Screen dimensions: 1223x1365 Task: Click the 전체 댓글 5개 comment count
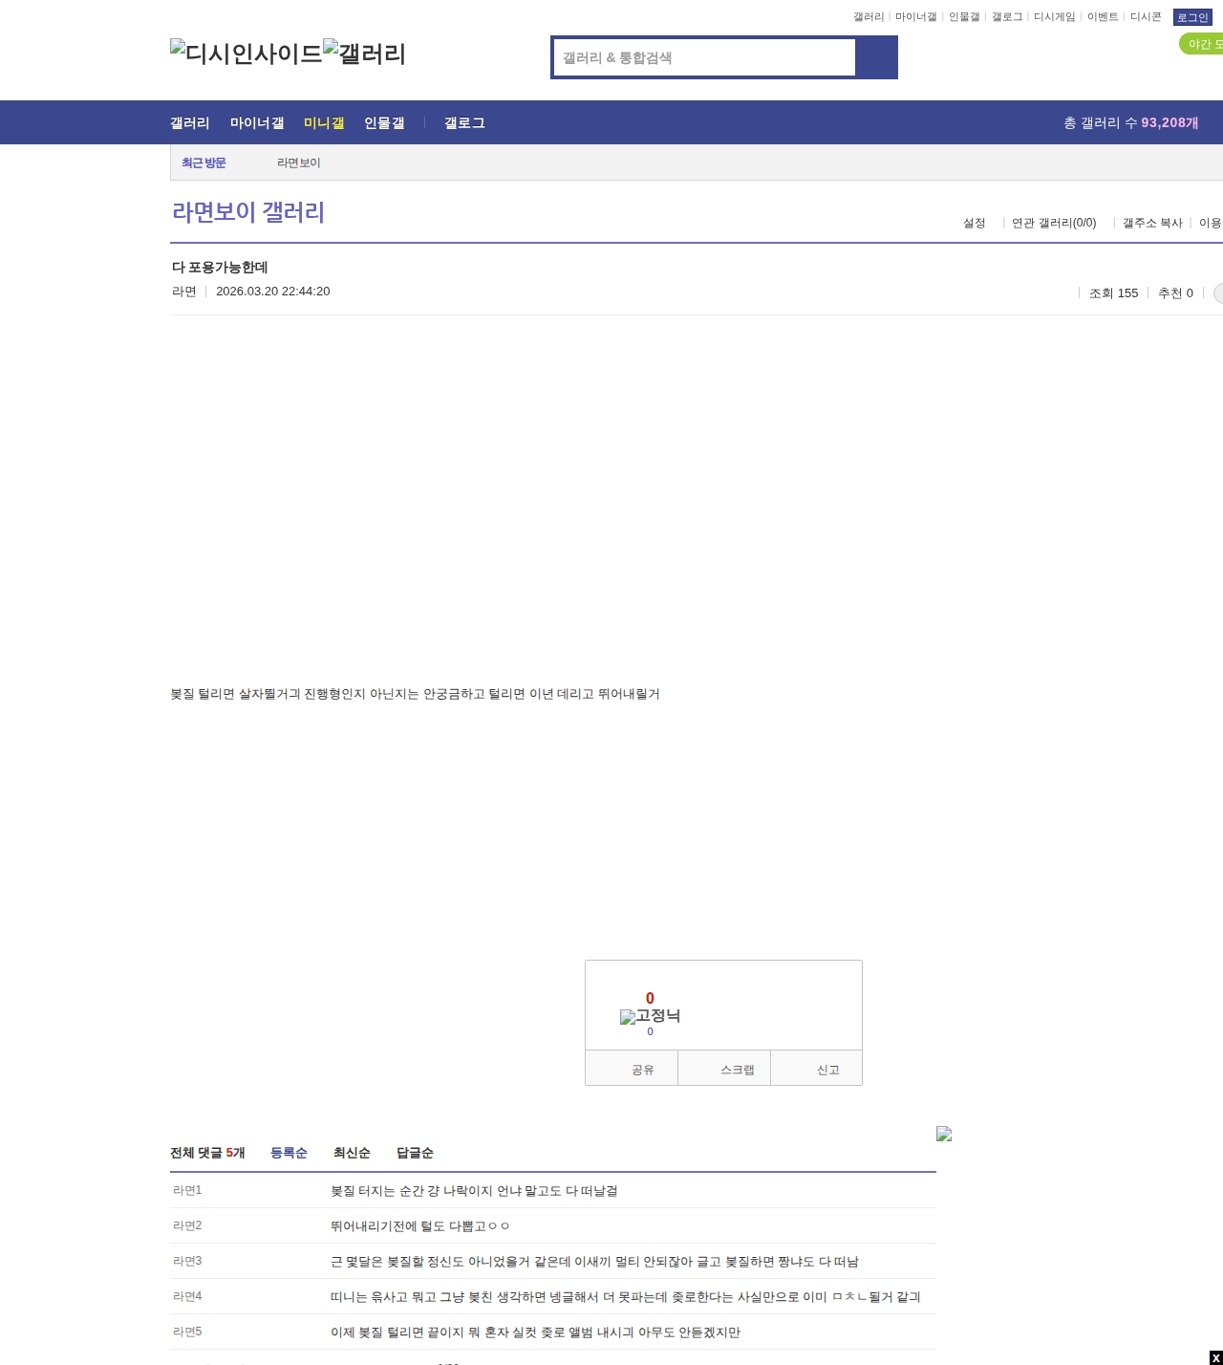point(207,1153)
